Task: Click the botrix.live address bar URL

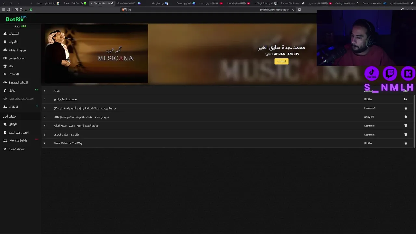Action: 274,10
